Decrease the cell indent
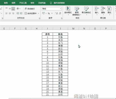 click(18, 13)
